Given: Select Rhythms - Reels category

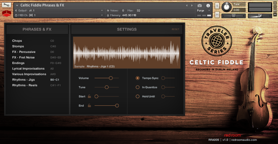Looking at the screenshot, I should (x=25, y=85).
